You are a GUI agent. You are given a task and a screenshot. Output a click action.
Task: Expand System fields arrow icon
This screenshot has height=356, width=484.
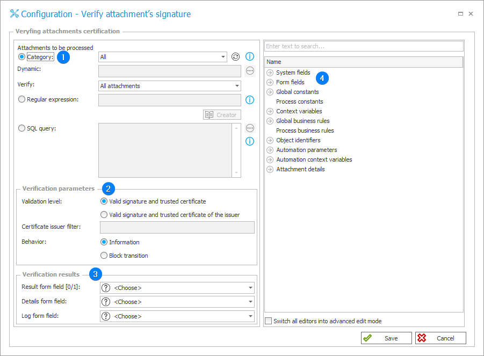point(270,73)
